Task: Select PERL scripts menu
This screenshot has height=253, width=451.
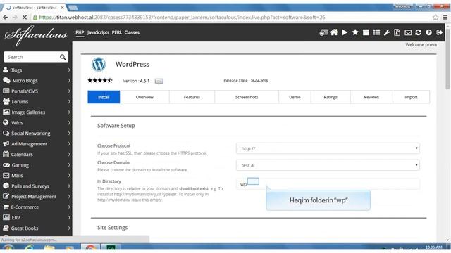Action: click(x=116, y=32)
